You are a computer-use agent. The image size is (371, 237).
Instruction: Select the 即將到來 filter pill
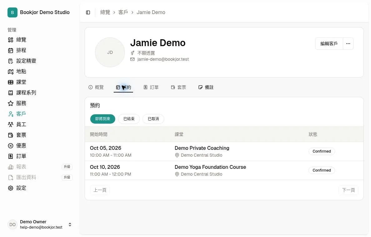(x=103, y=119)
